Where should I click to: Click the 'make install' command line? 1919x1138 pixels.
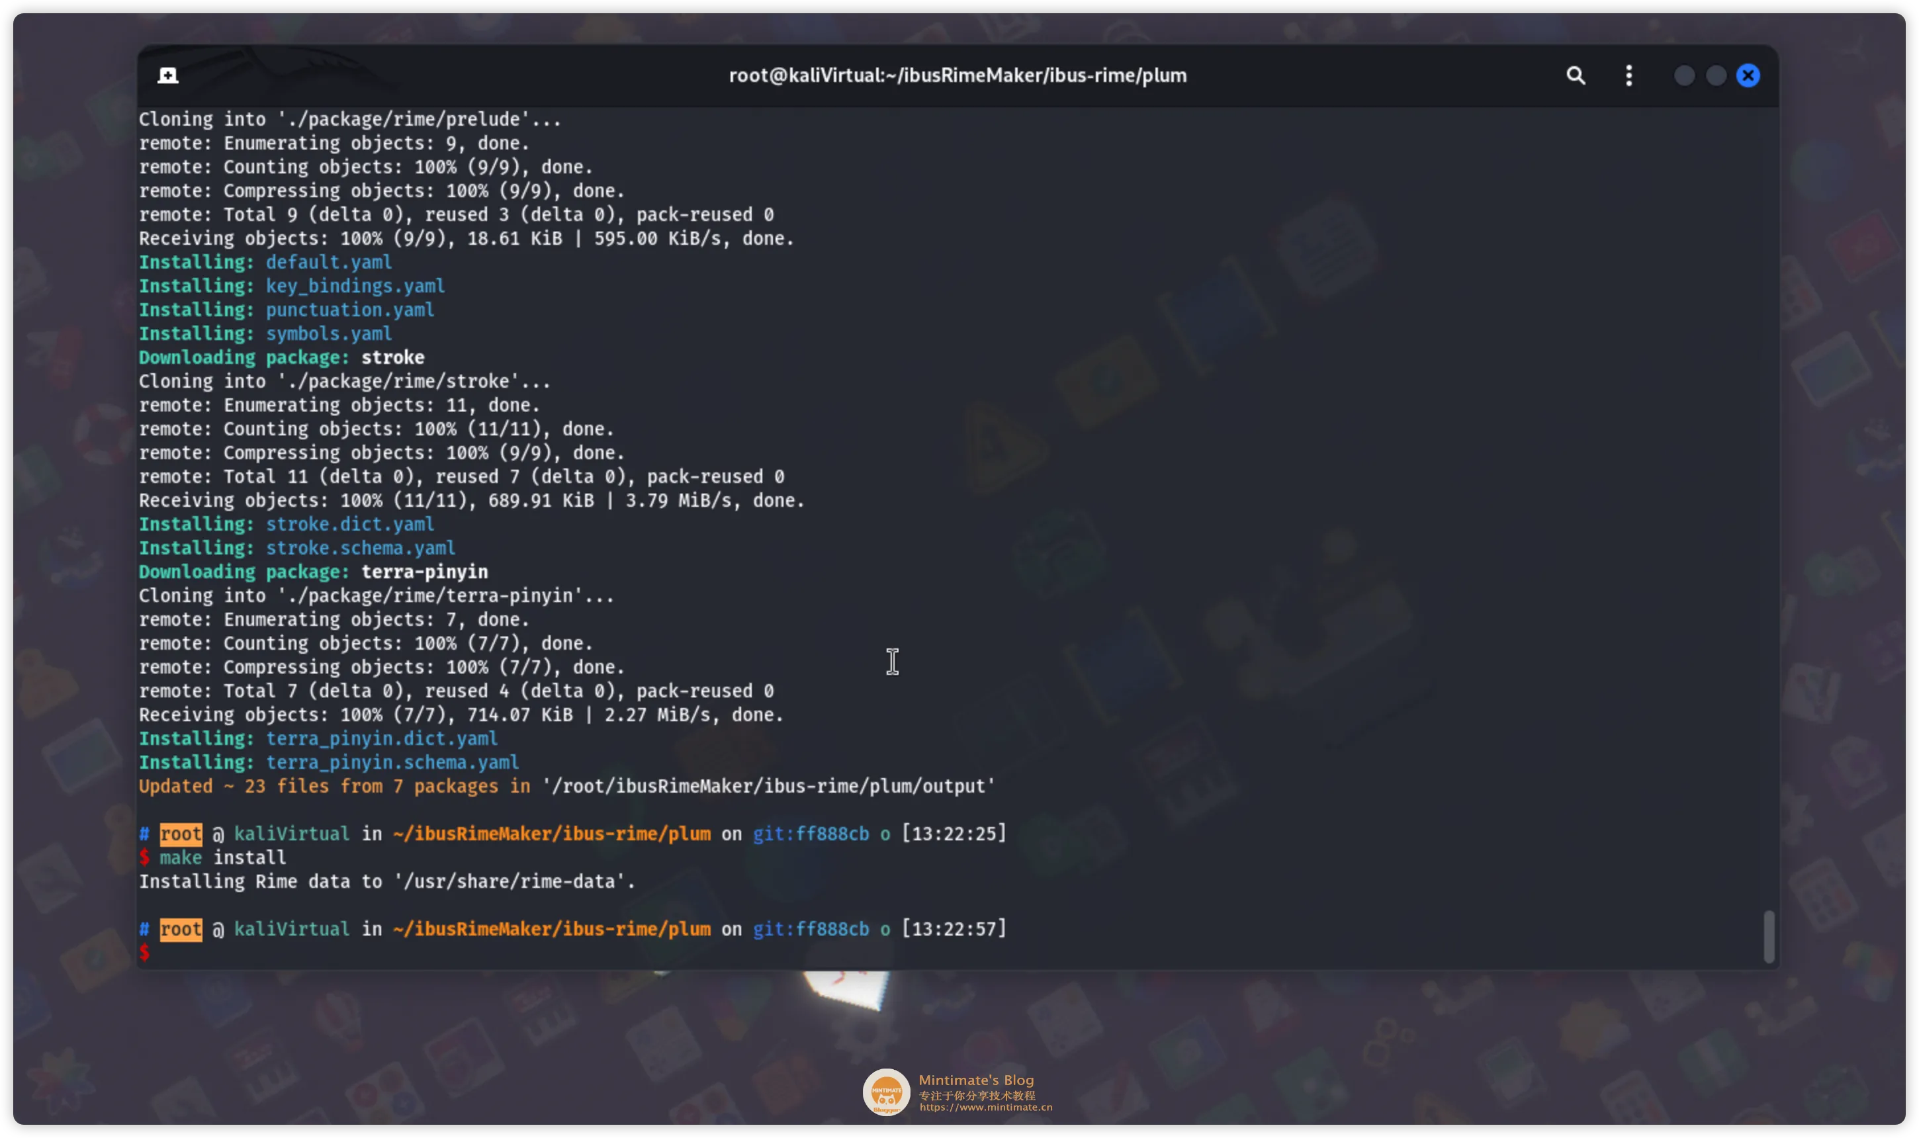tap(212, 857)
